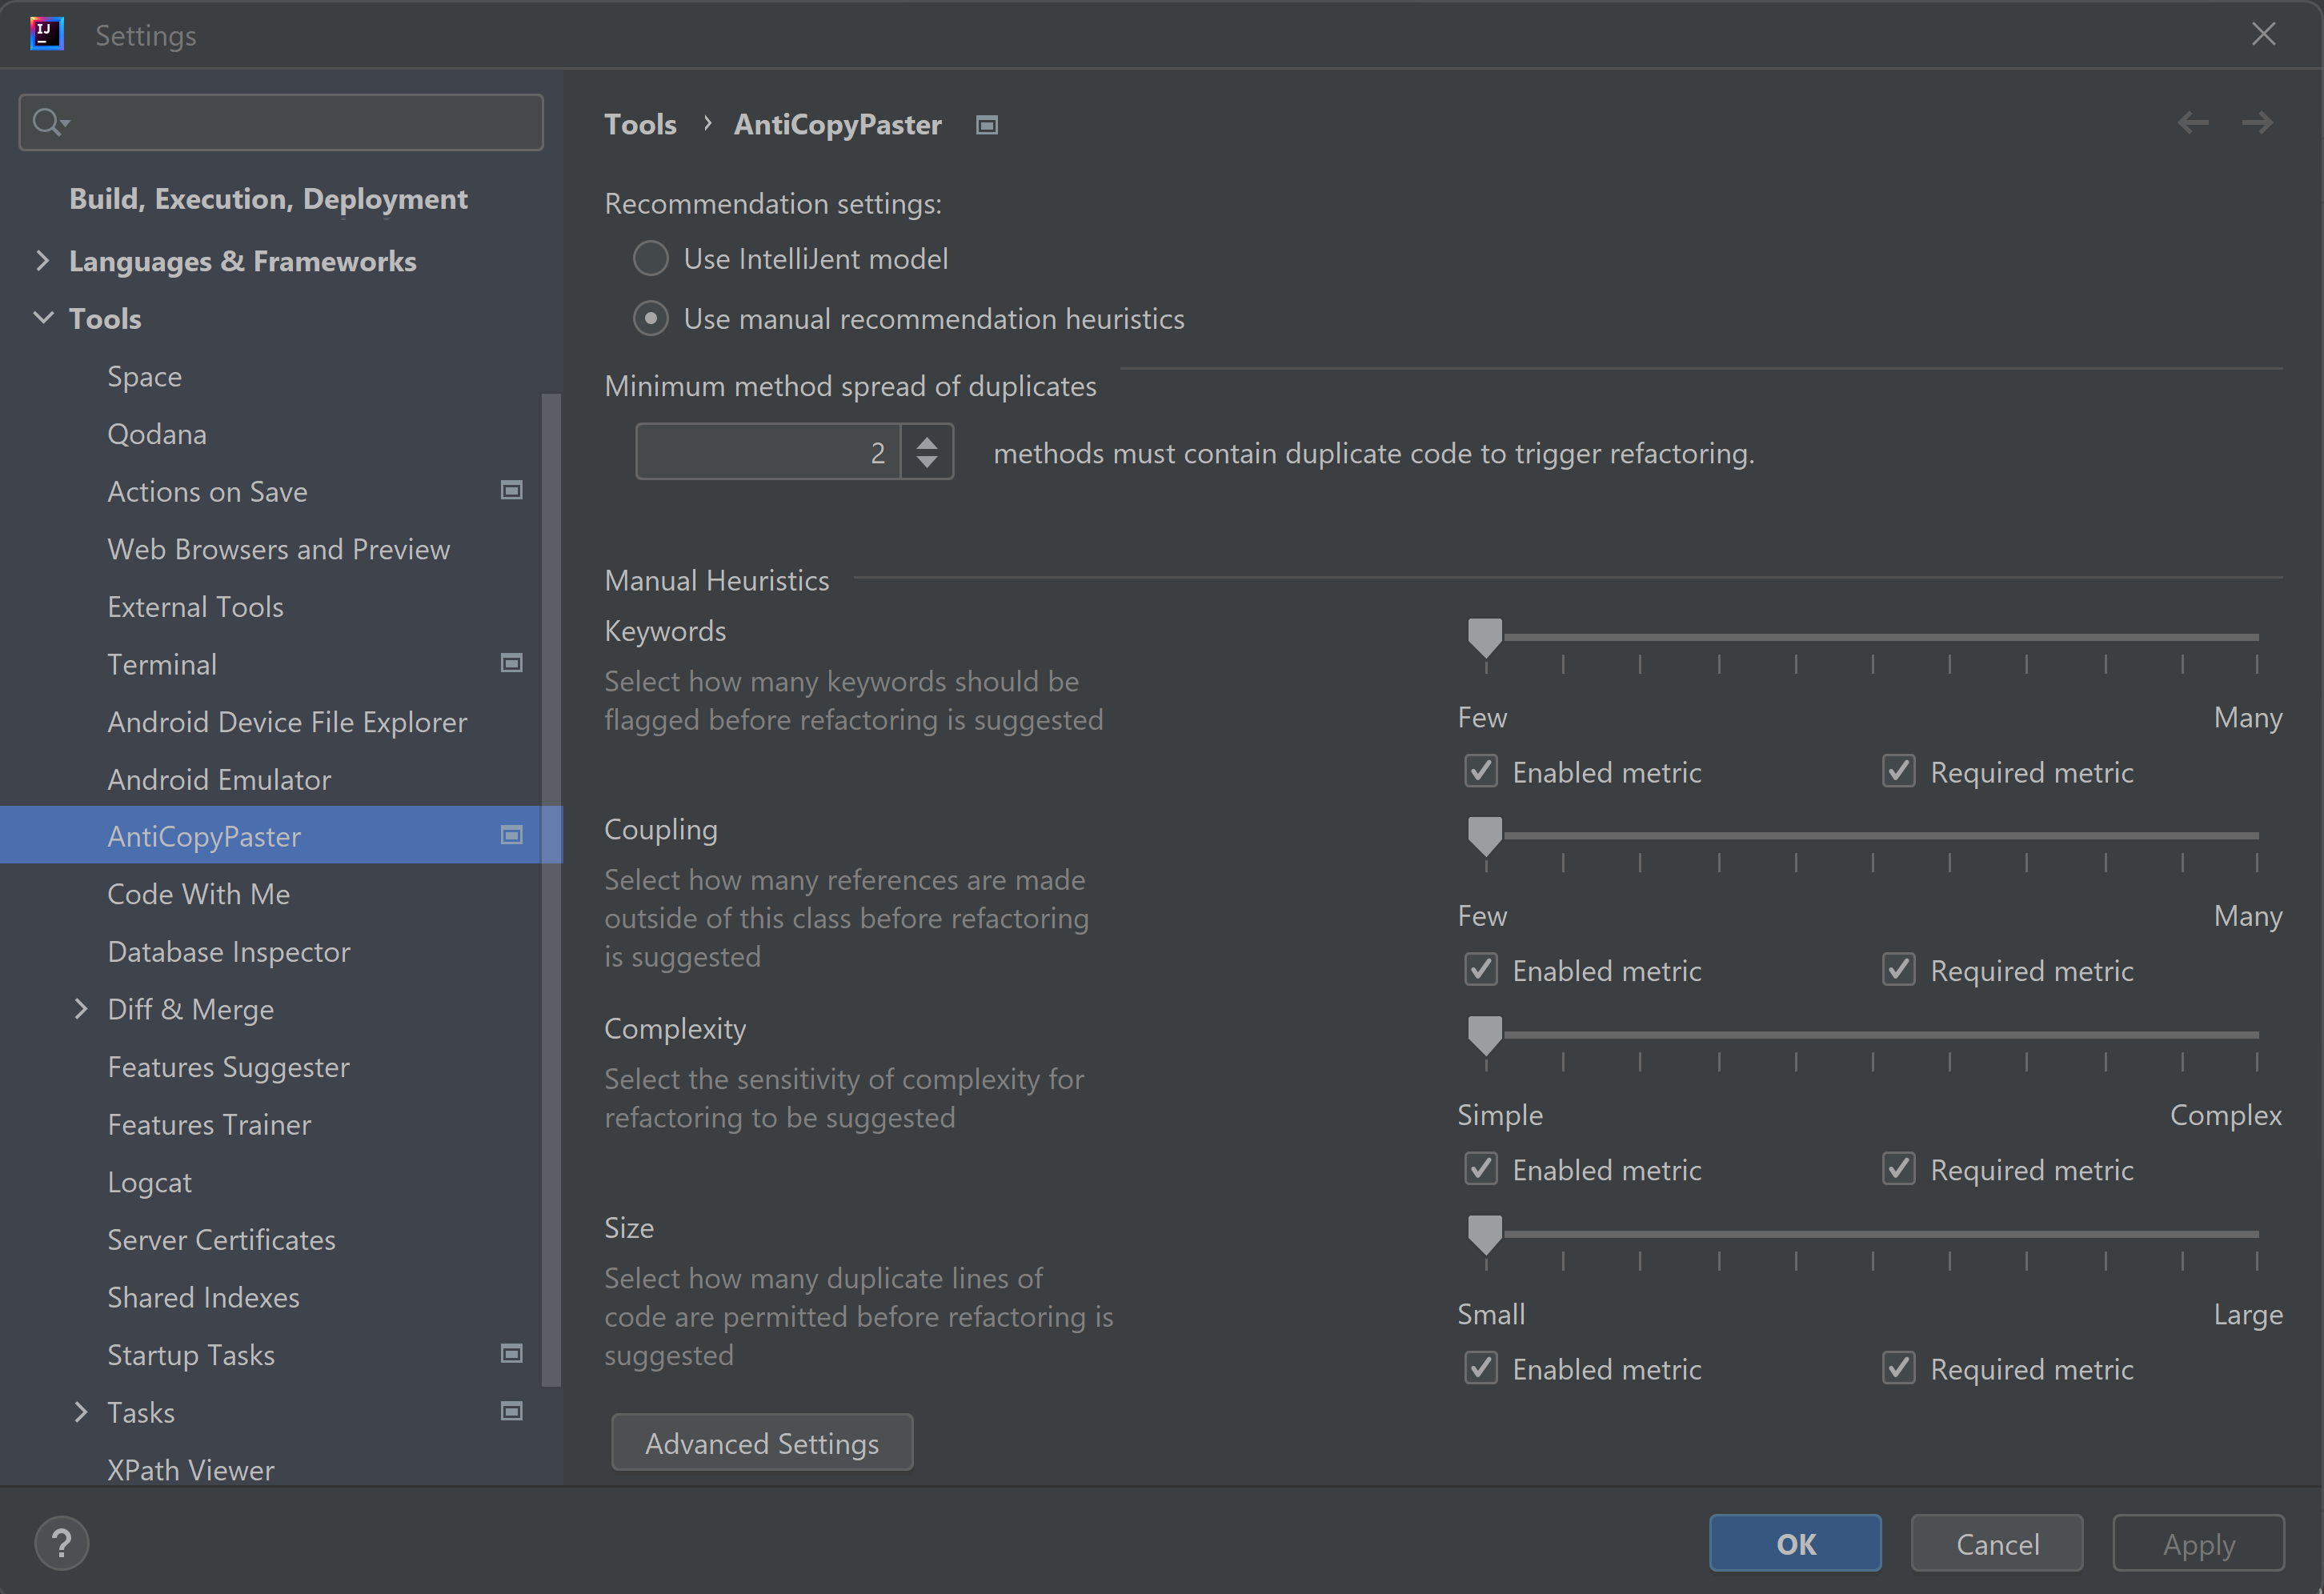Image resolution: width=2324 pixels, height=1594 pixels.
Task: Uncheck Required metric under Size
Action: tap(1898, 1367)
